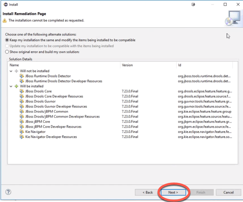The image size is (243, 202).
Task: Collapse the 'Will not be installed' group
Action: click(x=11, y=71)
